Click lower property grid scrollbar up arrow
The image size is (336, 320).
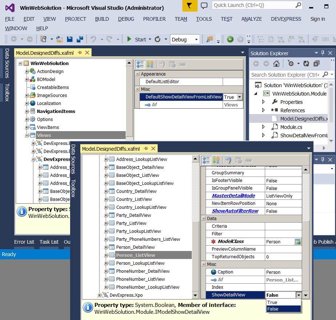pyautogui.click(x=306, y=170)
